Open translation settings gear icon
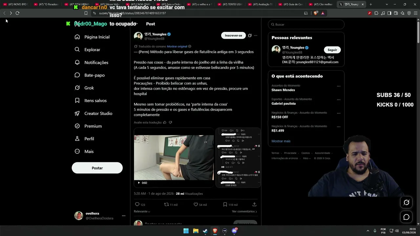The width and height of the screenshot is (420, 236). (x=190, y=47)
